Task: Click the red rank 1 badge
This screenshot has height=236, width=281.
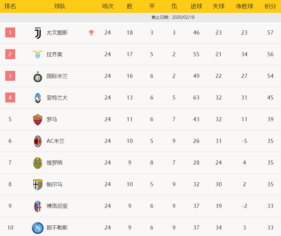Action: (10, 33)
